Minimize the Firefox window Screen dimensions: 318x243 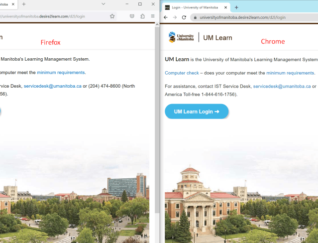127,4
